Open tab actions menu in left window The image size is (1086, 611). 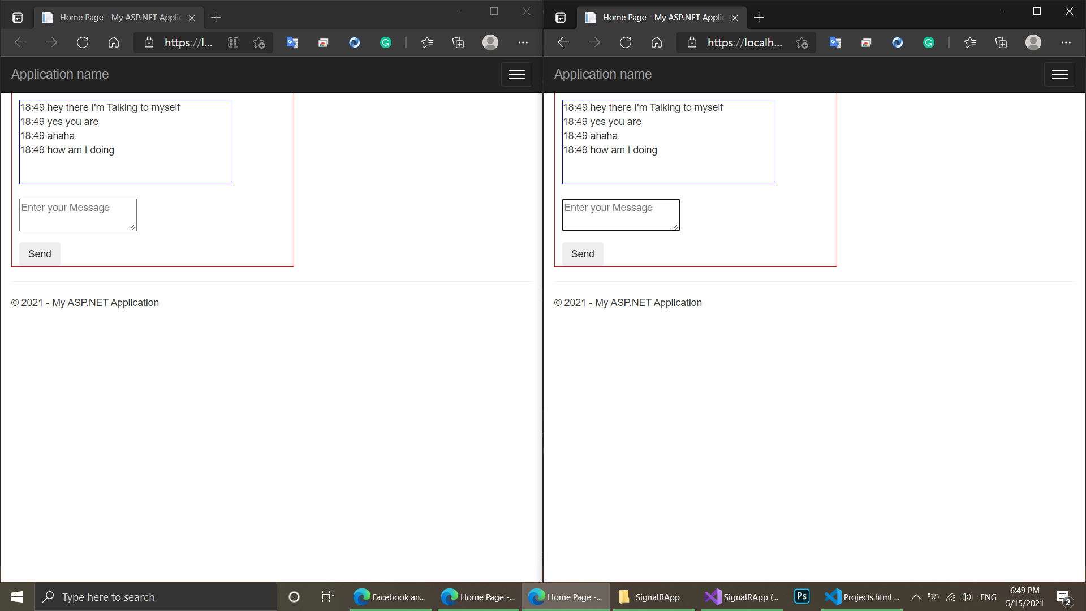point(18,18)
